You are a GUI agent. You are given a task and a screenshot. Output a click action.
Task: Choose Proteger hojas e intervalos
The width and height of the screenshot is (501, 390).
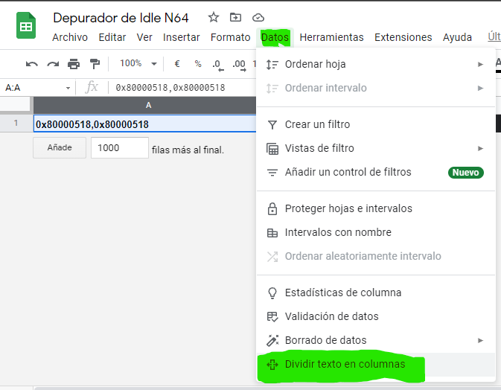pos(376,208)
